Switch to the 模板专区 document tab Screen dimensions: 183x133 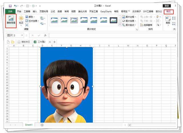tap(24, 42)
